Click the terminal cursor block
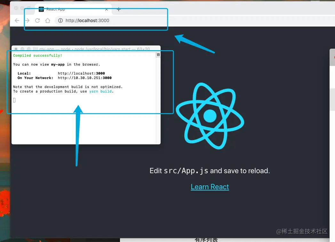 (x=14, y=100)
